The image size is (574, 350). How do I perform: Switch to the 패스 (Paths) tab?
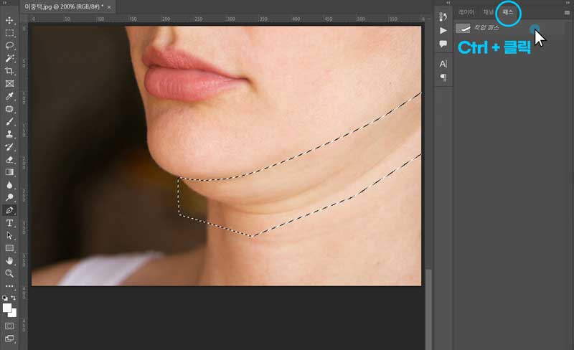pos(508,12)
